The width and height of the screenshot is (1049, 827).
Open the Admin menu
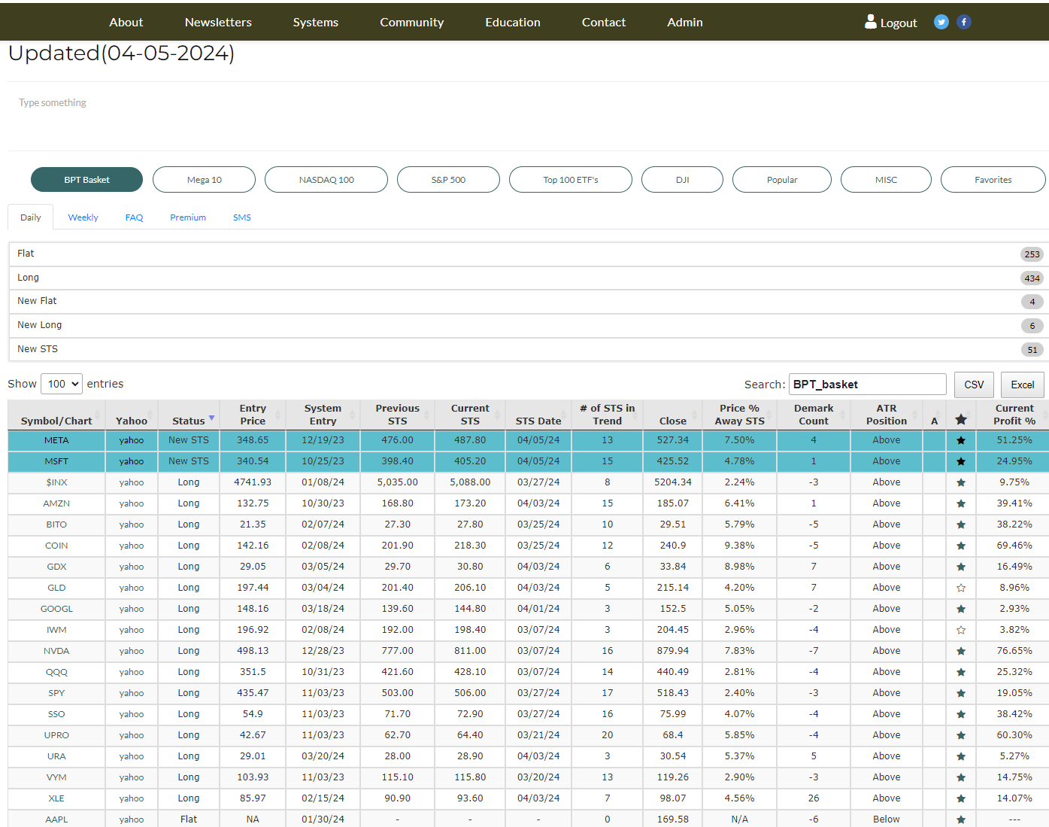click(x=685, y=22)
